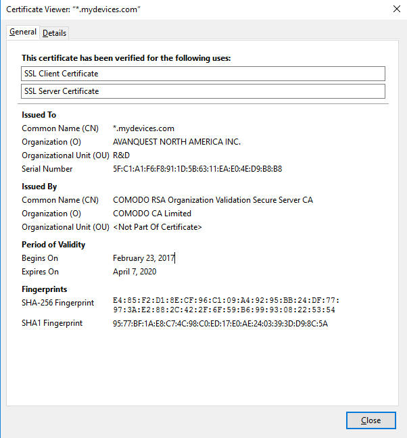This screenshot has width=407, height=438.
Task: Click the February 23, 2017 begin date
Action: tap(144, 258)
